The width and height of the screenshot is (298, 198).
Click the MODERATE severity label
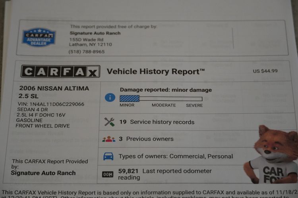(163, 105)
